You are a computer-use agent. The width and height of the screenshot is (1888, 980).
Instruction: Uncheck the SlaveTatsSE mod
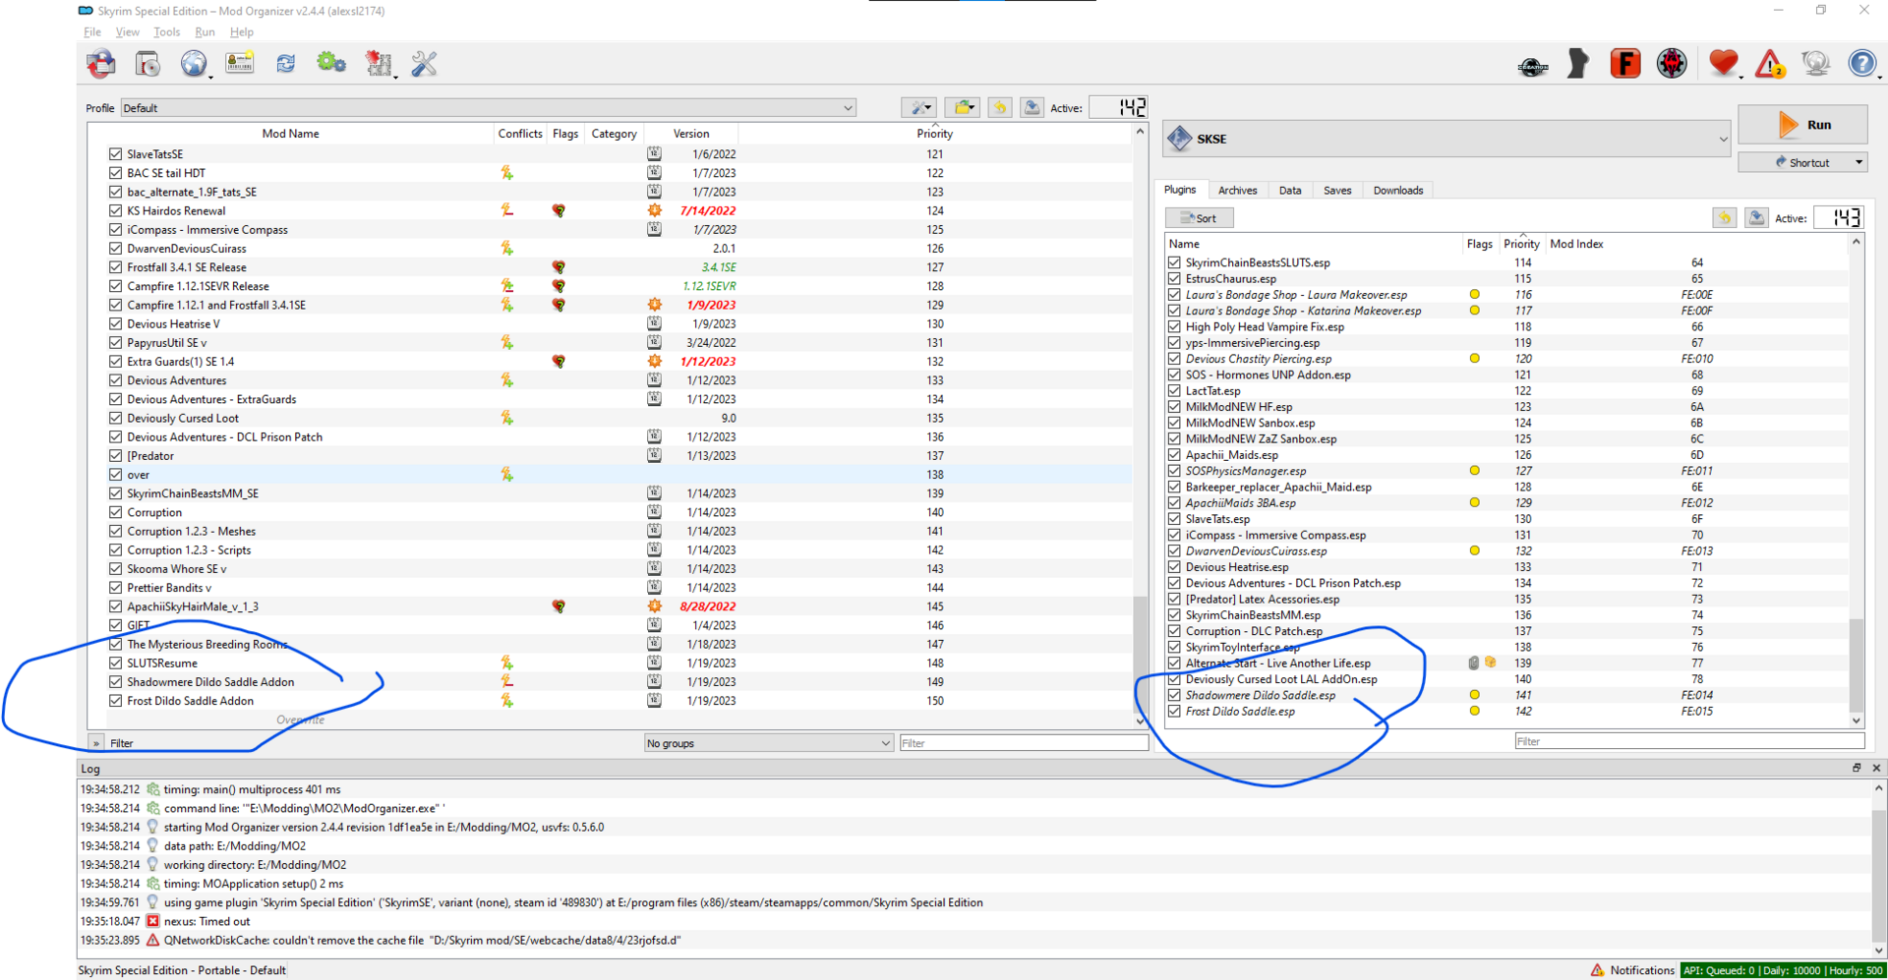[x=115, y=154]
